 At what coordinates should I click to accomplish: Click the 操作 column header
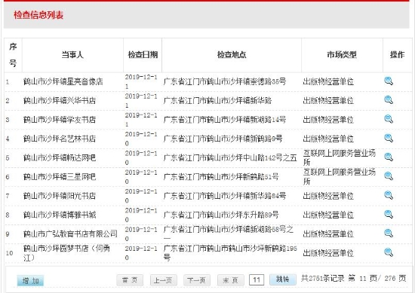click(x=397, y=55)
